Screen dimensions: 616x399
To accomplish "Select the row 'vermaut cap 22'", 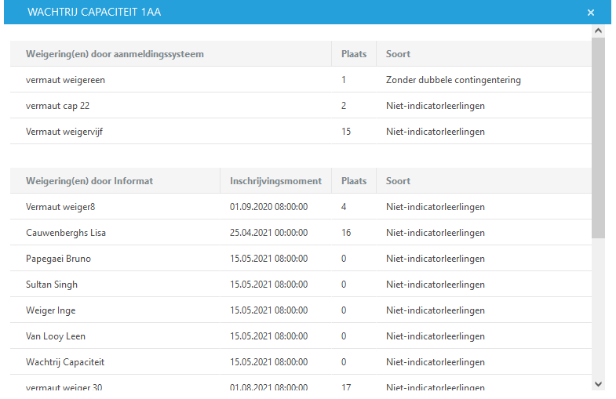I will 63,106.
